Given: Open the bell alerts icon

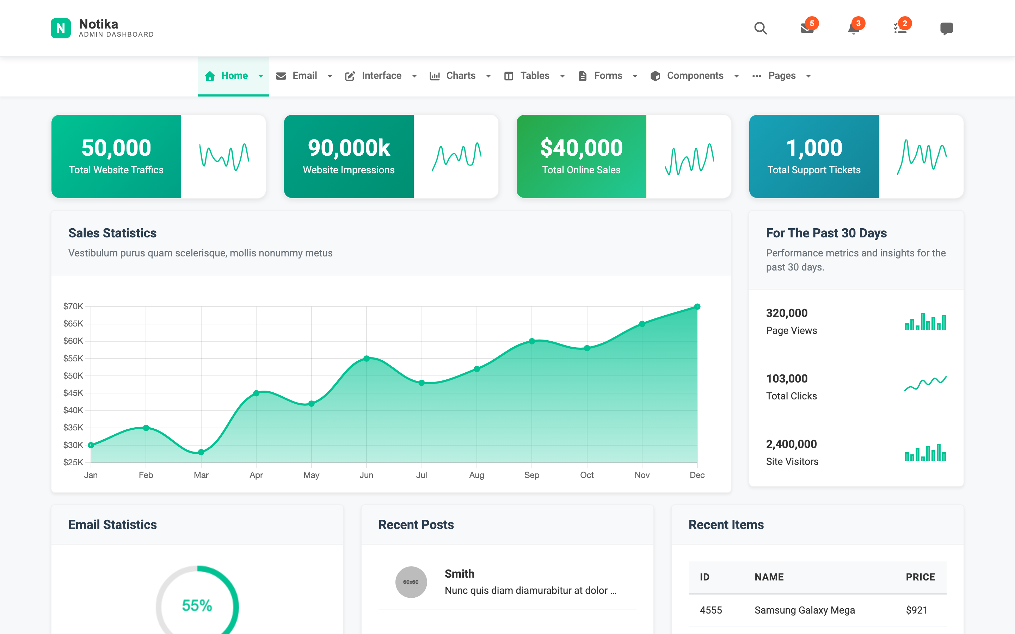Looking at the screenshot, I should [x=854, y=28].
